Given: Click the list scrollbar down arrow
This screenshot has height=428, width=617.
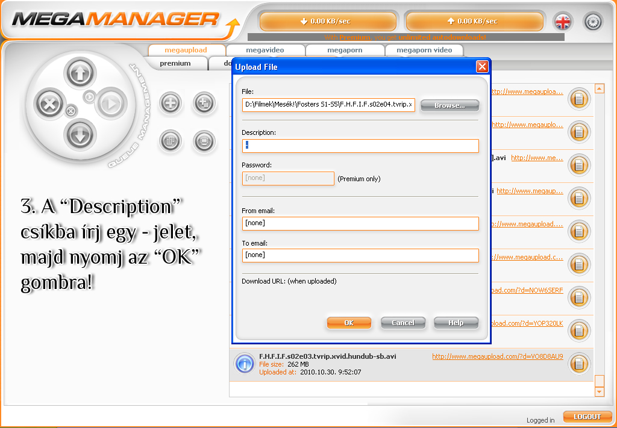Looking at the screenshot, I should click(x=600, y=391).
